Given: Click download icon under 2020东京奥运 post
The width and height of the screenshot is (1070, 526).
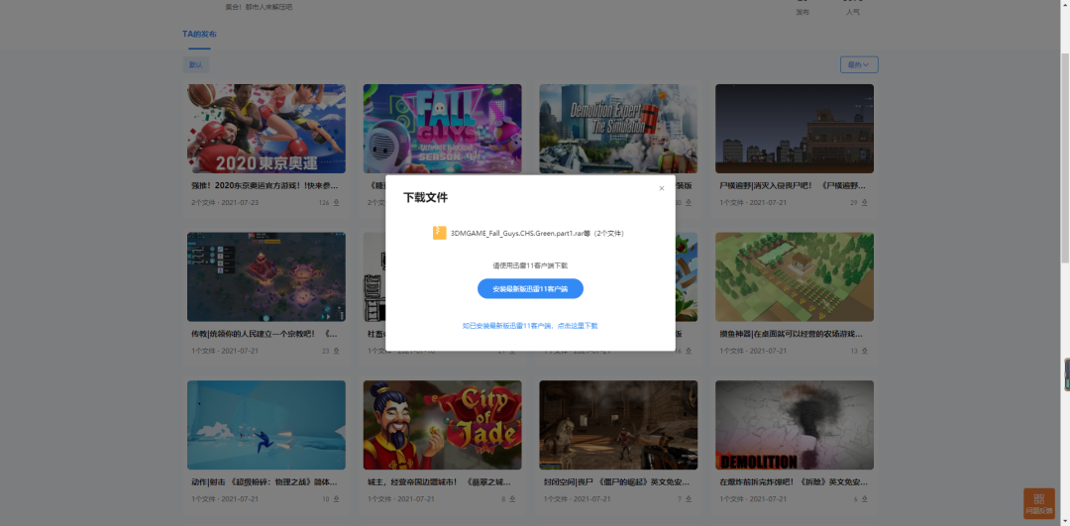Looking at the screenshot, I should pyautogui.click(x=336, y=203).
